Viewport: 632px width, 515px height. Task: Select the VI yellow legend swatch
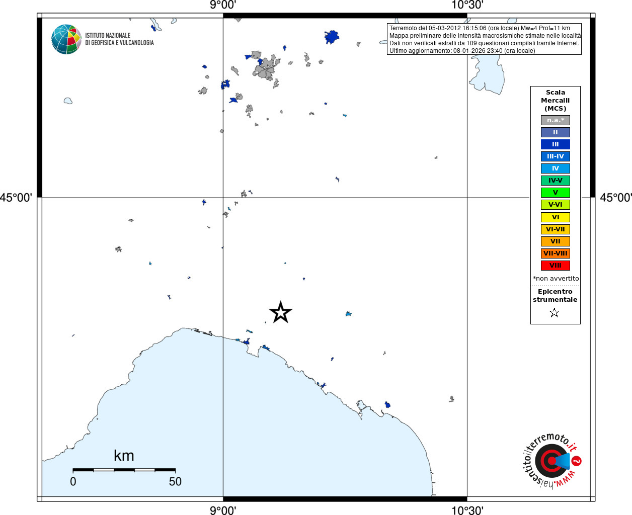click(556, 217)
